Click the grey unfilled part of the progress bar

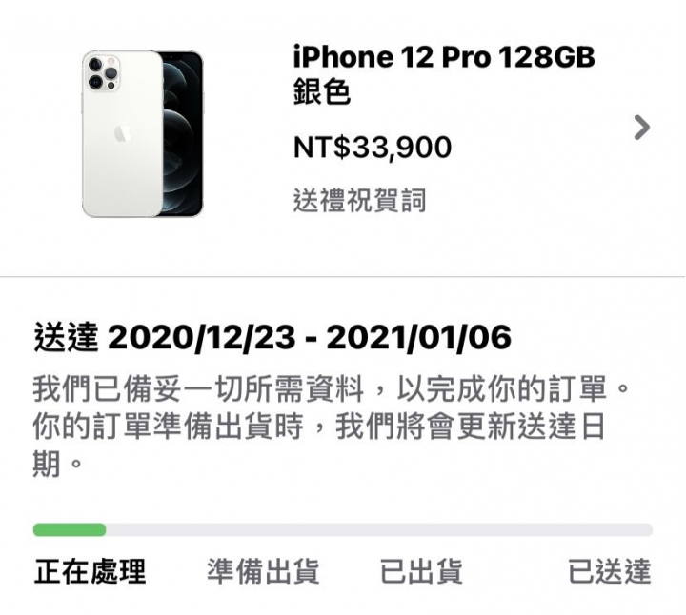tap(379, 529)
